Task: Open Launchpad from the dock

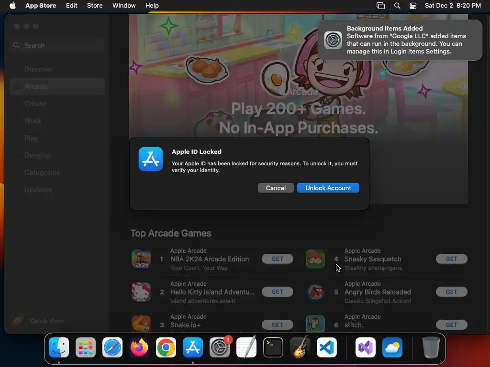Action: (x=86, y=347)
